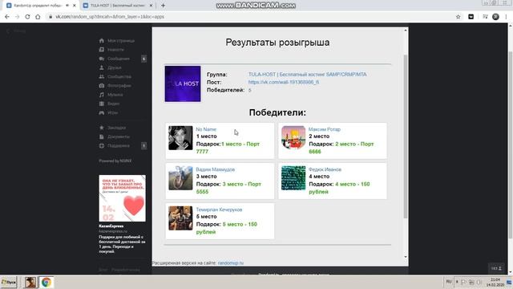Viewport: 513px width, 289px height.
Task: Click Темирлан Кечеруков's avatar photo
Action: [180, 218]
